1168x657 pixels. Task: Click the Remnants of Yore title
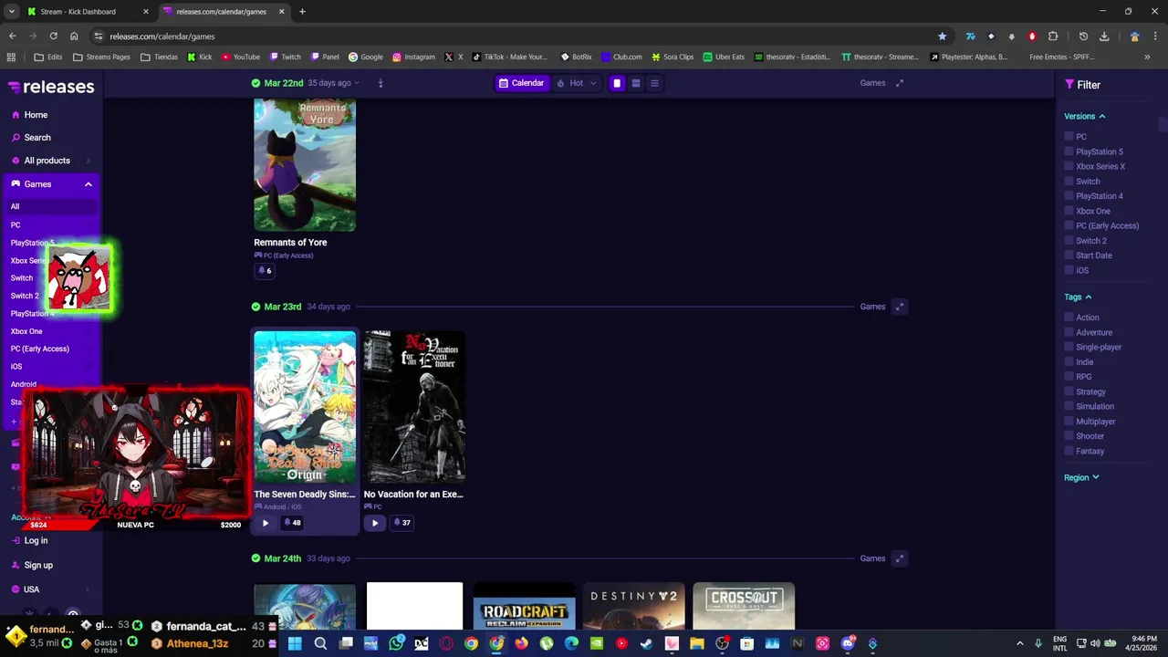[x=290, y=243]
